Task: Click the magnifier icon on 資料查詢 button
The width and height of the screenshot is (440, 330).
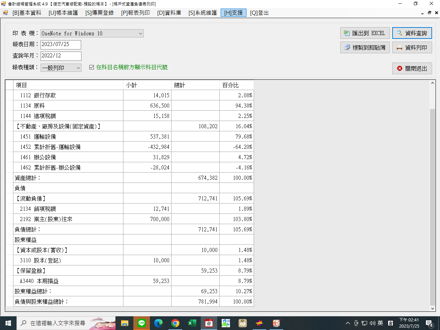Action: pos(399,33)
